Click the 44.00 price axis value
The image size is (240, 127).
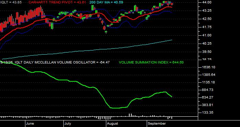pyautogui.click(x=207, y=2)
